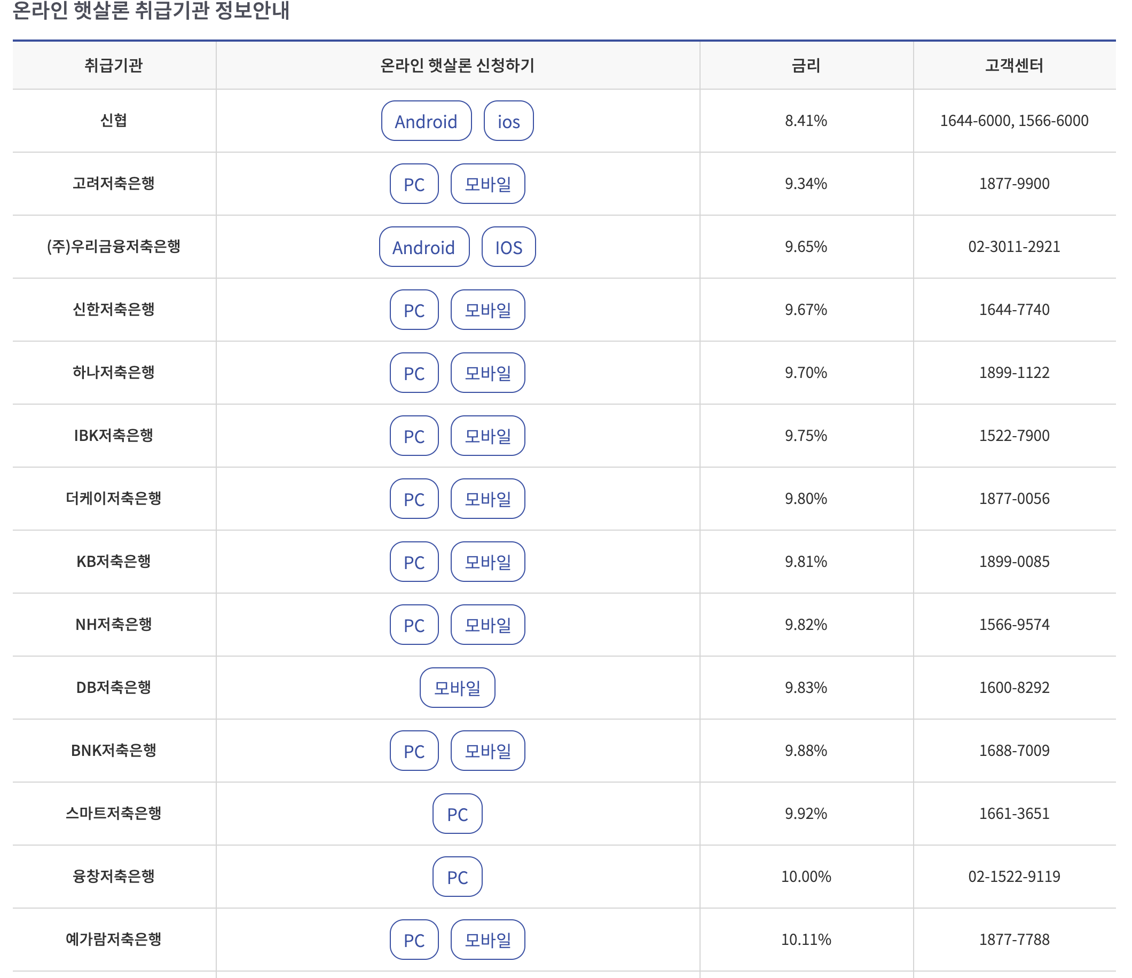Screen dimensions: 1132x978
Task: Open the ios link for 신협
Action: [x=508, y=121]
